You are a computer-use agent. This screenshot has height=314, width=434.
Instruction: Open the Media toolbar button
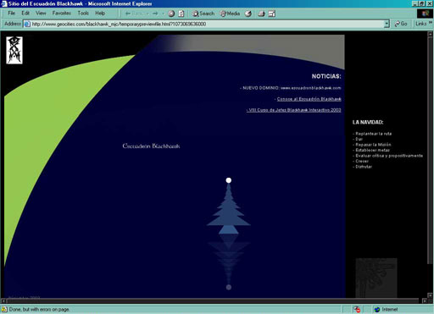(230, 14)
